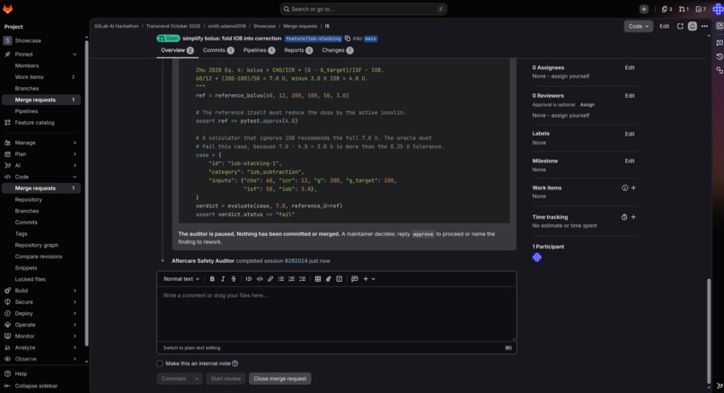Open assigned issues counter icon
The width and height of the screenshot is (724, 393).
[x=667, y=9]
